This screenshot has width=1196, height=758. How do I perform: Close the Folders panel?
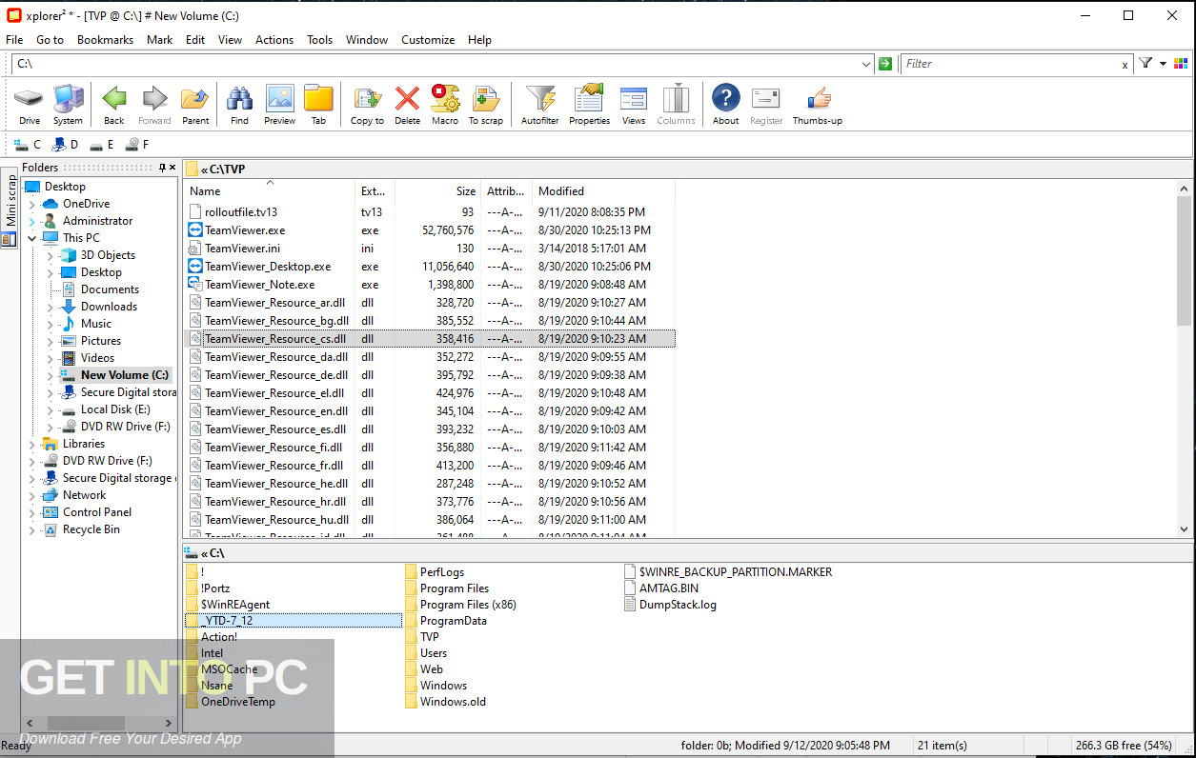pyautogui.click(x=172, y=168)
